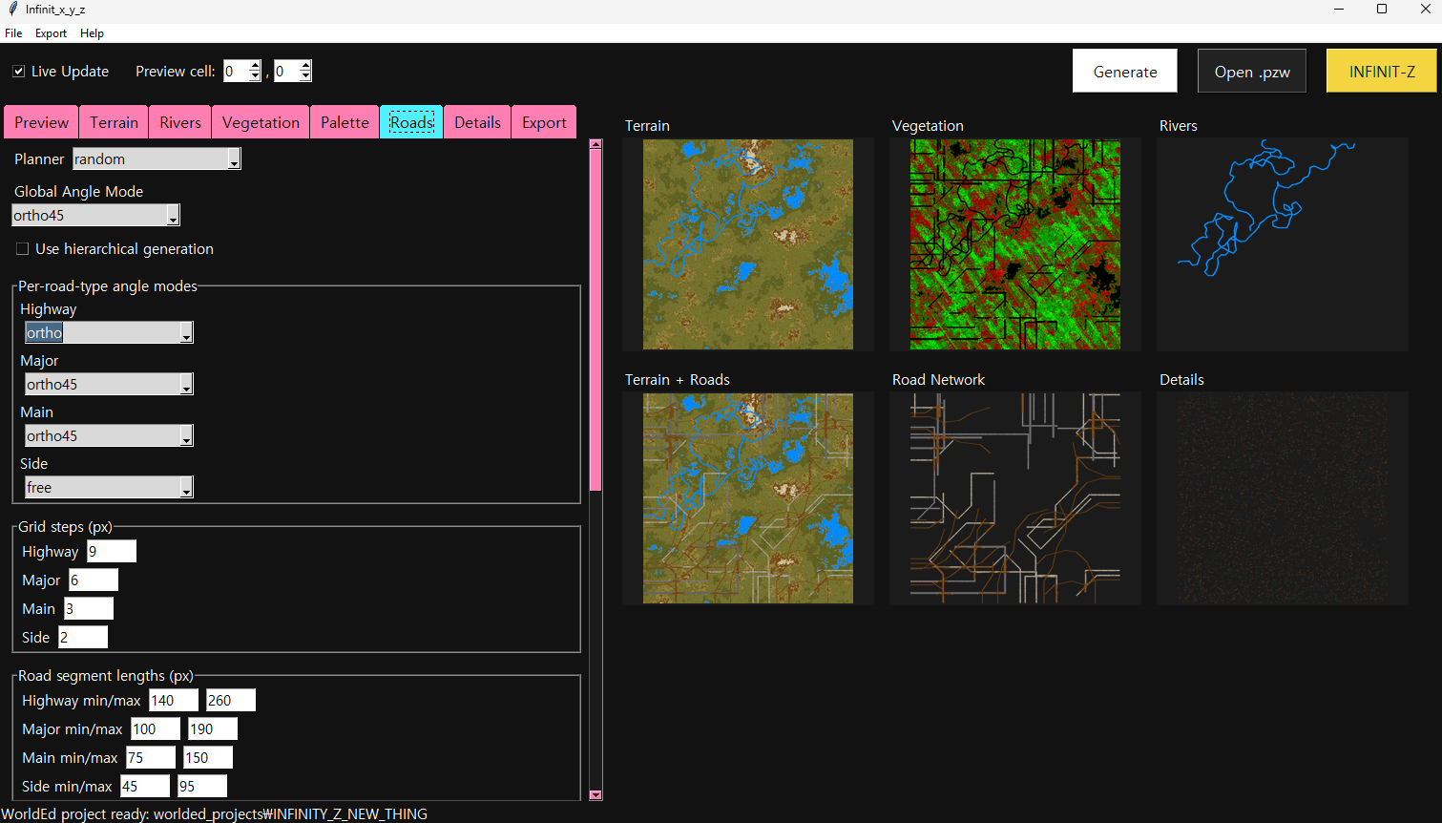Open the Help menu
The image size is (1442, 823).
click(92, 33)
